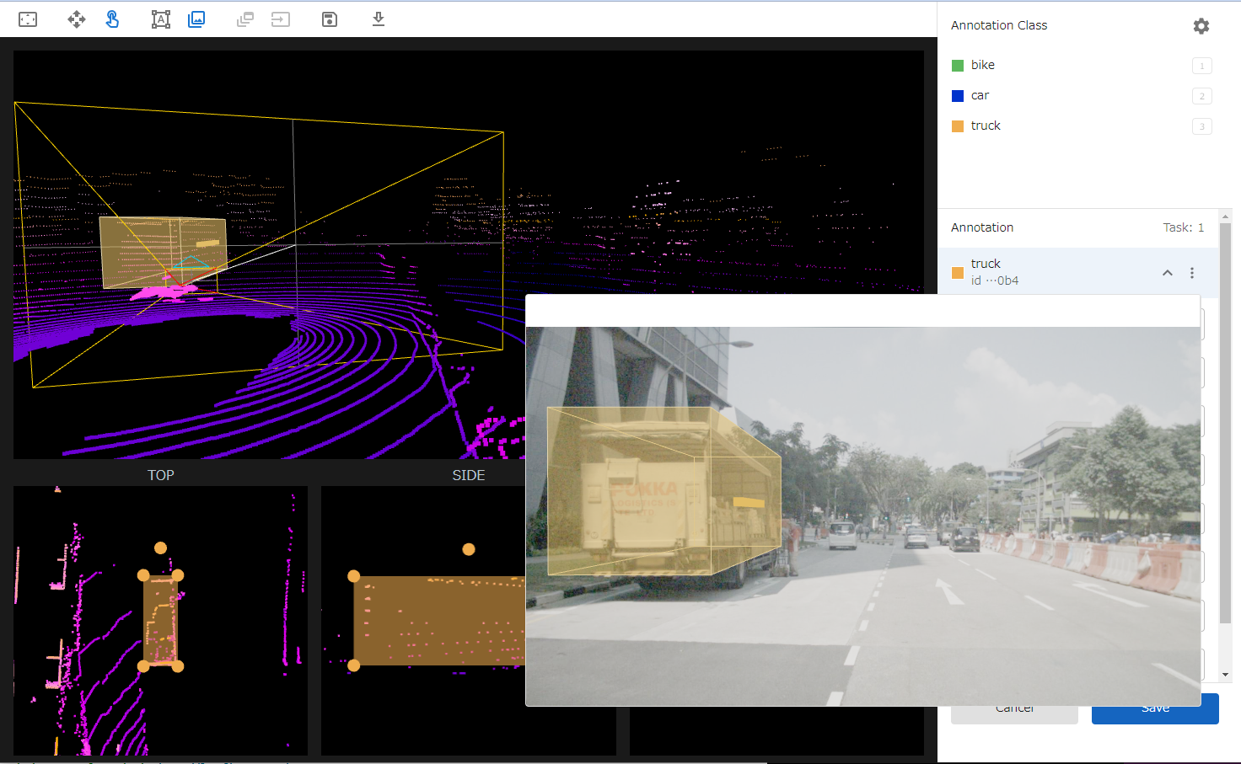Viewport: 1241px width, 764px height.
Task: Click the SIDE view label
Action: pyautogui.click(x=469, y=475)
